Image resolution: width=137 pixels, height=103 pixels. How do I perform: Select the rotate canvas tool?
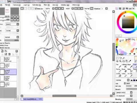(x=124, y=61)
